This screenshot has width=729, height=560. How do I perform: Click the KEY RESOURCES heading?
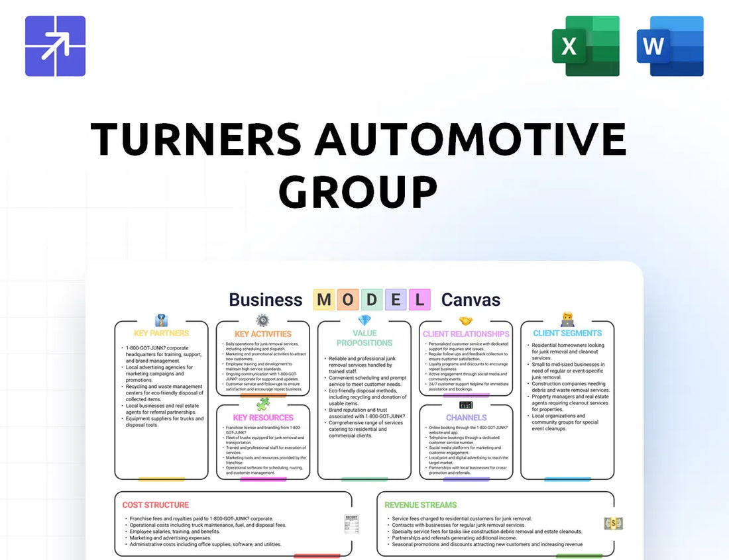[263, 418]
